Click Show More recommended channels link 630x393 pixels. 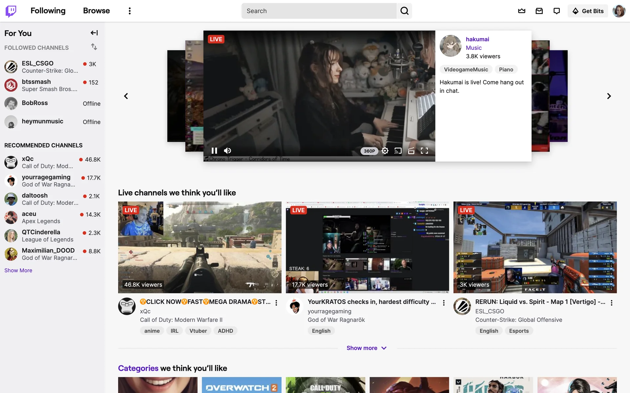tap(18, 270)
